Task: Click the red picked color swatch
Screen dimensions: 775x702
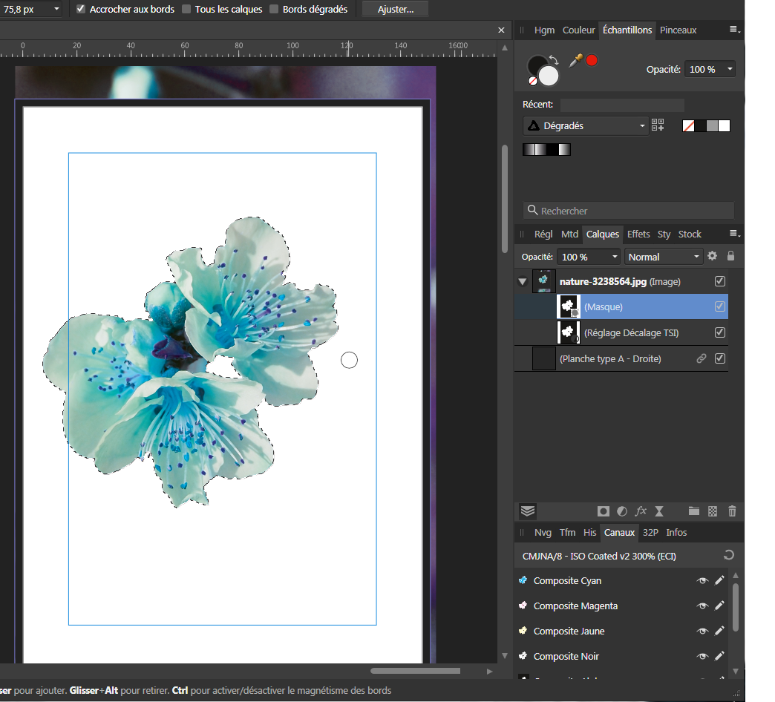Action: click(592, 60)
